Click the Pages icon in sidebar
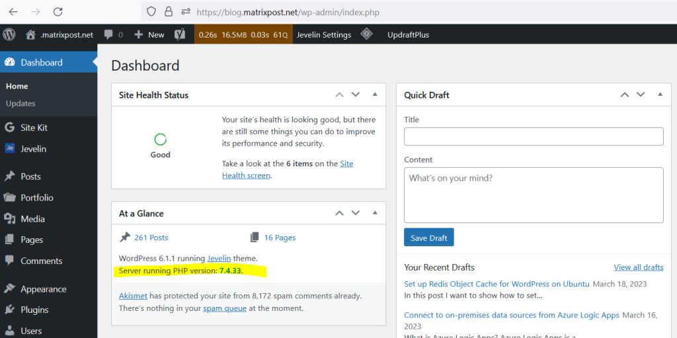Image resolution: width=677 pixels, height=338 pixels. click(x=9, y=240)
